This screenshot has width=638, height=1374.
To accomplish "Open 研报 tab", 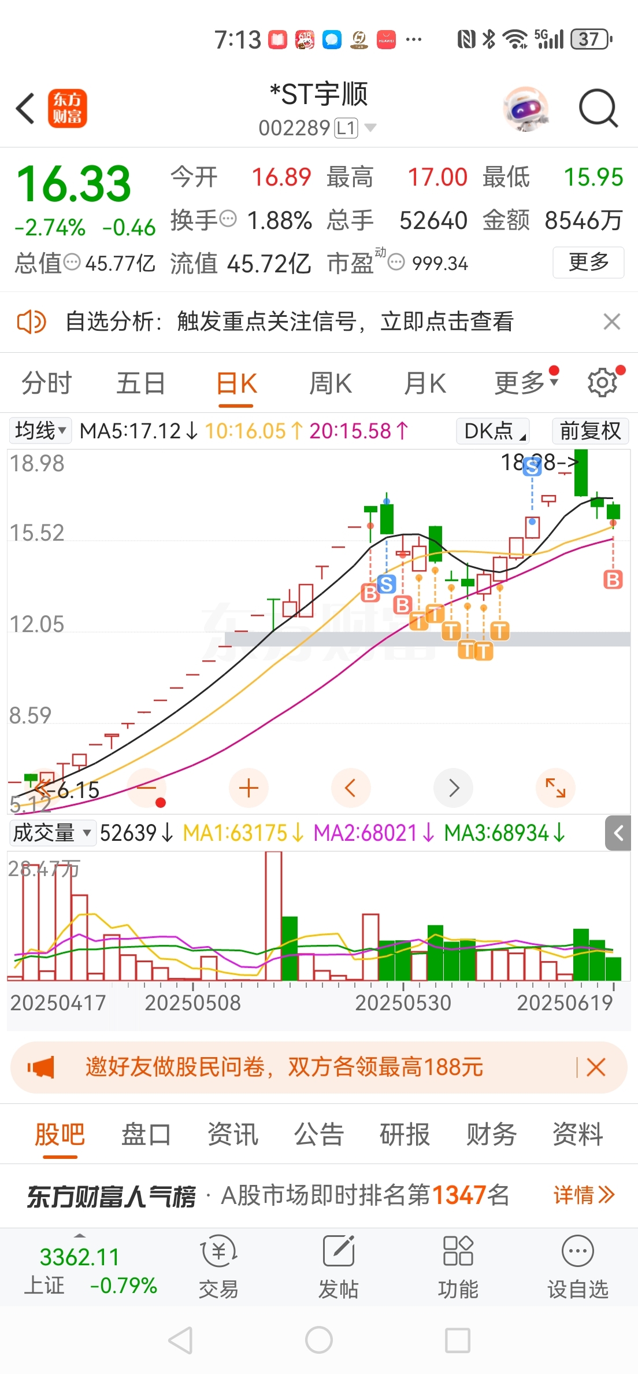I will (x=405, y=1134).
